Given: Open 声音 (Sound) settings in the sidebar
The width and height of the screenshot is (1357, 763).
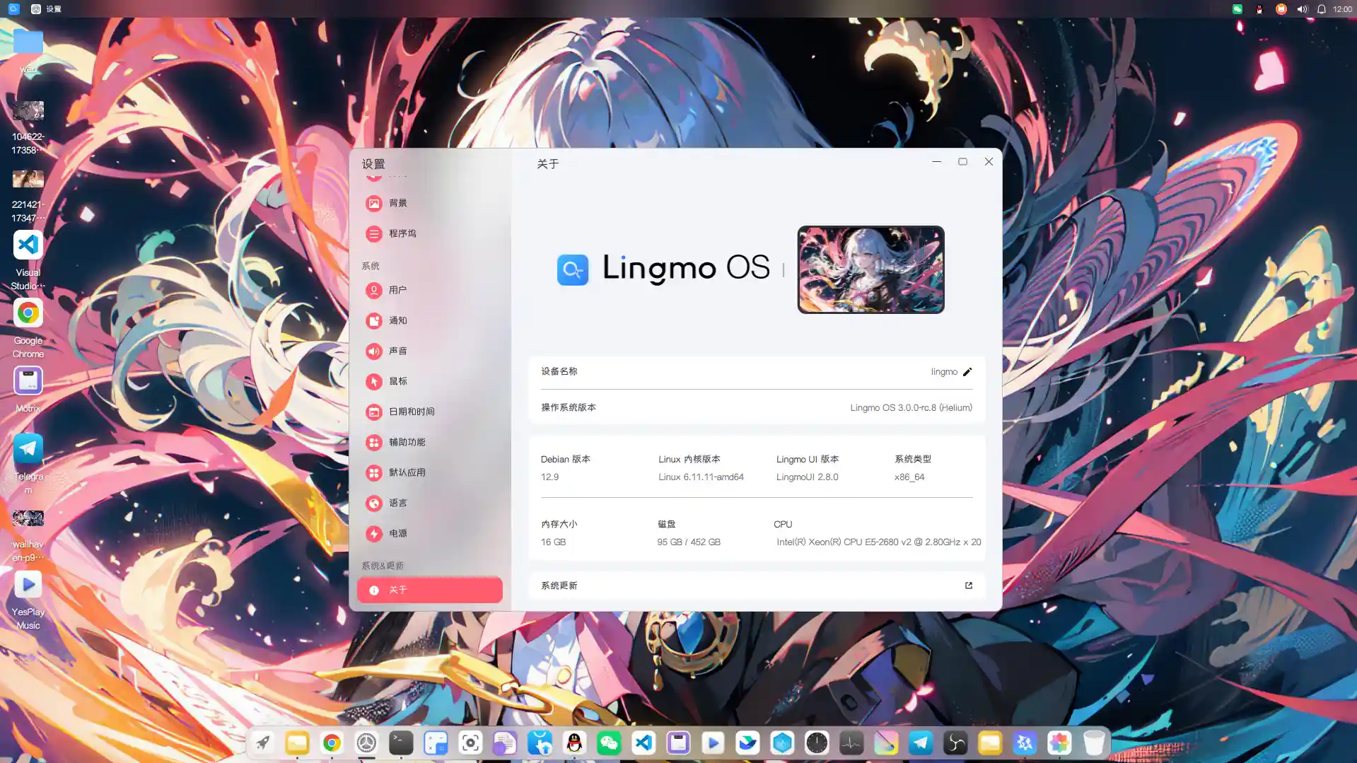Looking at the screenshot, I should click(398, 351).
